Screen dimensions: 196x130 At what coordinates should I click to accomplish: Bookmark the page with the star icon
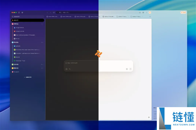[140, 12]
